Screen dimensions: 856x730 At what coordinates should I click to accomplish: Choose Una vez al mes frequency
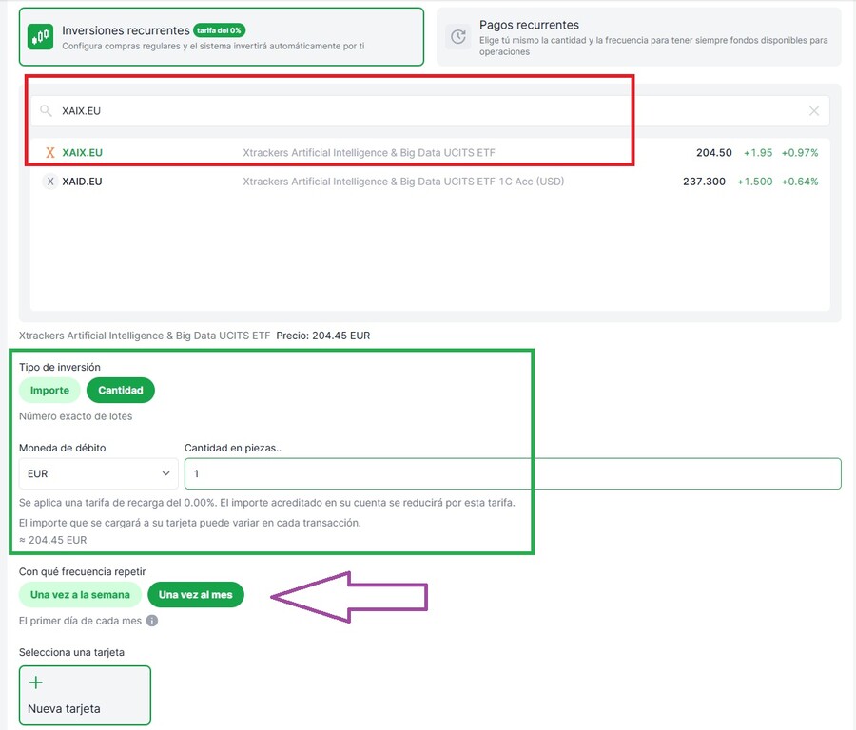pos(195,595)
